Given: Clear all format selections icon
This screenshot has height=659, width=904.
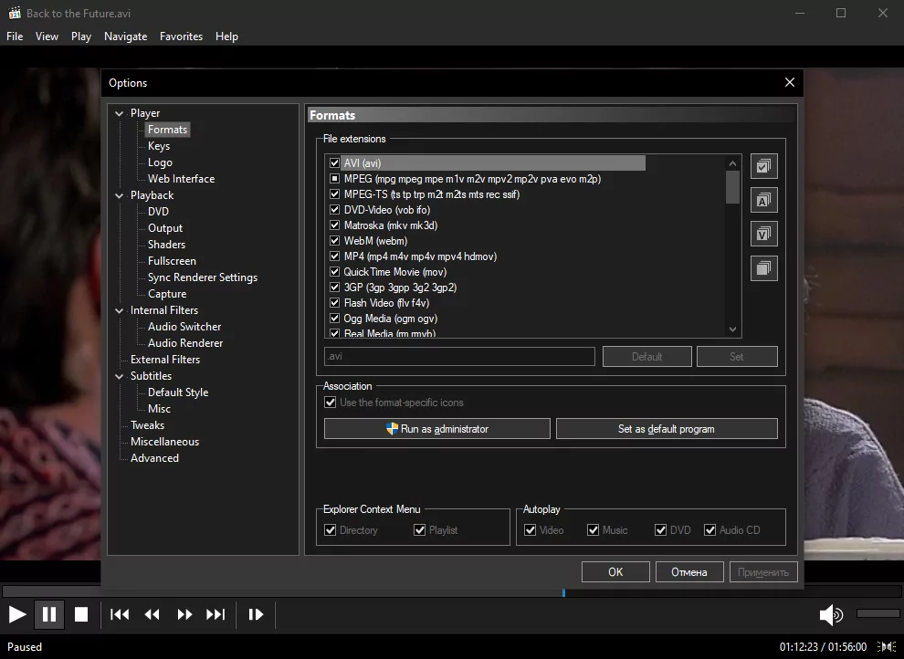Looking at the screenshot, I should pos(764,268).
